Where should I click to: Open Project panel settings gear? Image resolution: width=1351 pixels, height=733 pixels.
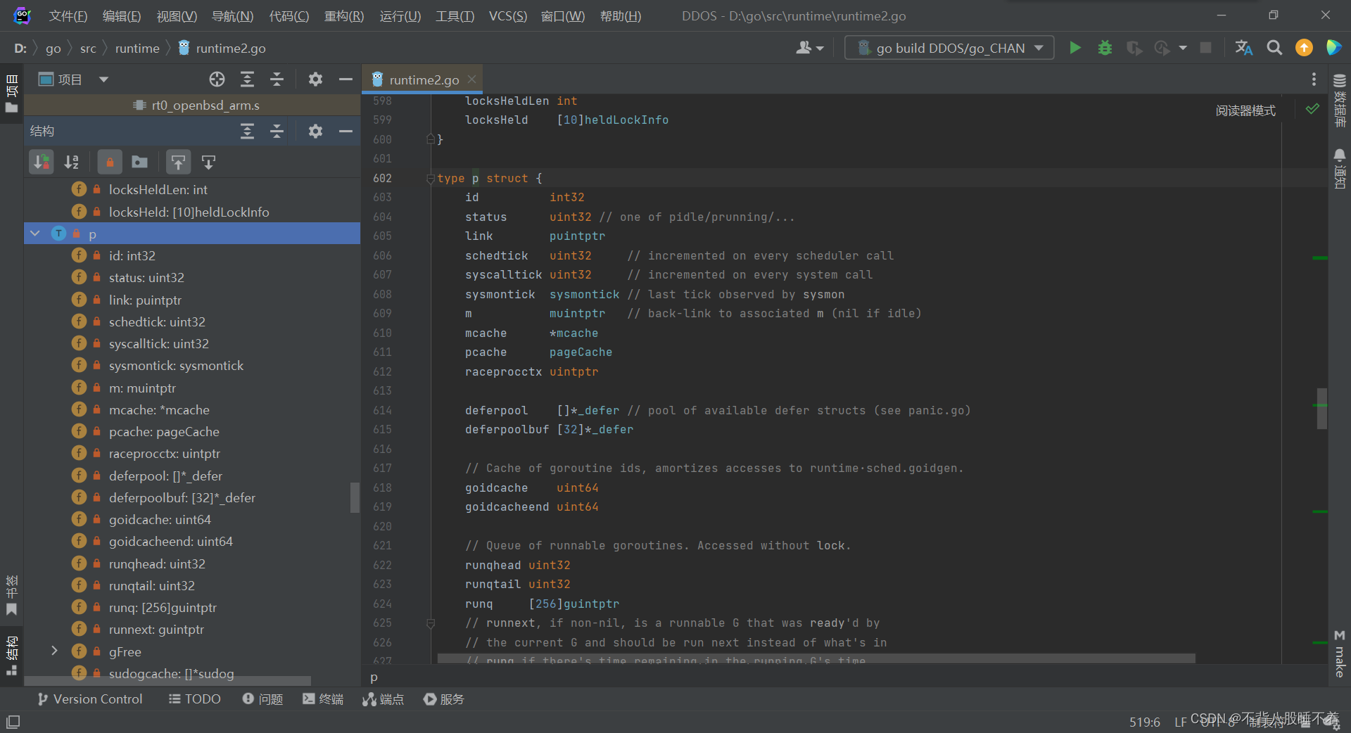[x=315, y=79]
